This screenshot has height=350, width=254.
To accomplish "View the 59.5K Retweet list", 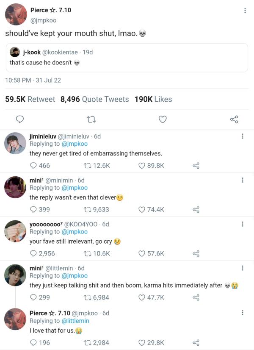I will coord(30,99).
